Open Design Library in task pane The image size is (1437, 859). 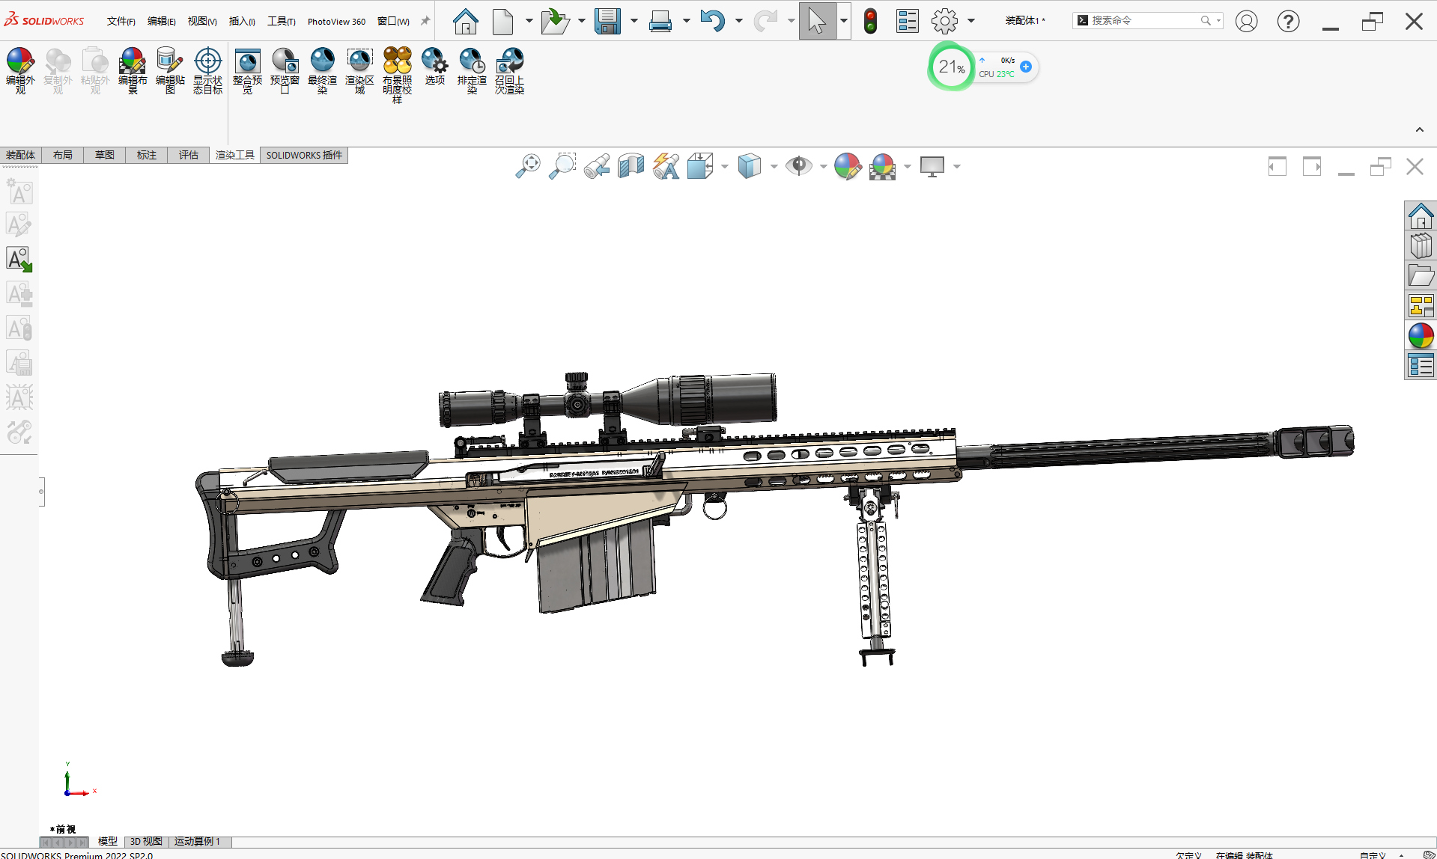(x=1421, y=246)
